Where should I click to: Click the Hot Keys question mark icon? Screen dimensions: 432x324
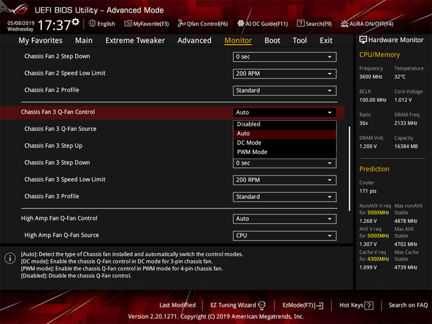368,305
